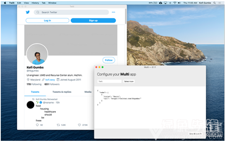This screenshot has width=226, height=142.
Task: Click the volume icon in menu bar
Action: (x=179, y=3)
